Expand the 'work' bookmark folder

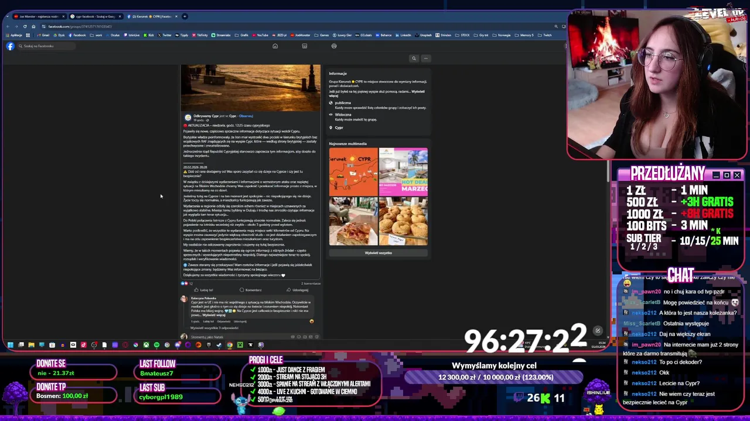tap(96, 35)
